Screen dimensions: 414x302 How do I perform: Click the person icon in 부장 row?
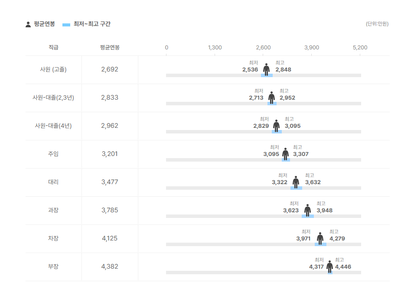pos(329,267)
